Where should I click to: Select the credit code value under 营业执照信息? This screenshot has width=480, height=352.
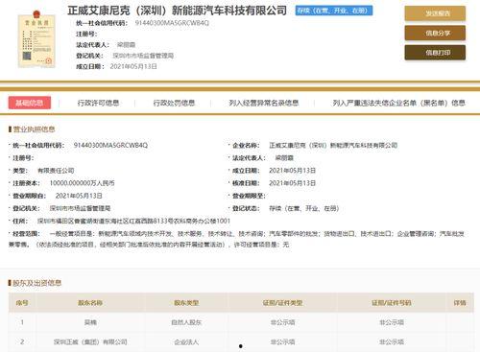[x=110, y=145]
